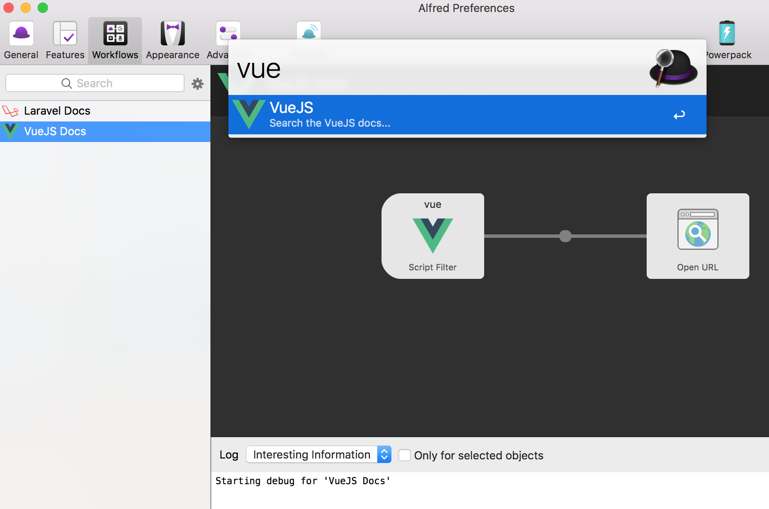This screenshot has height=509, width=769.
Task: Open the Powerpack tab
Action: click(x=727, y=41)
